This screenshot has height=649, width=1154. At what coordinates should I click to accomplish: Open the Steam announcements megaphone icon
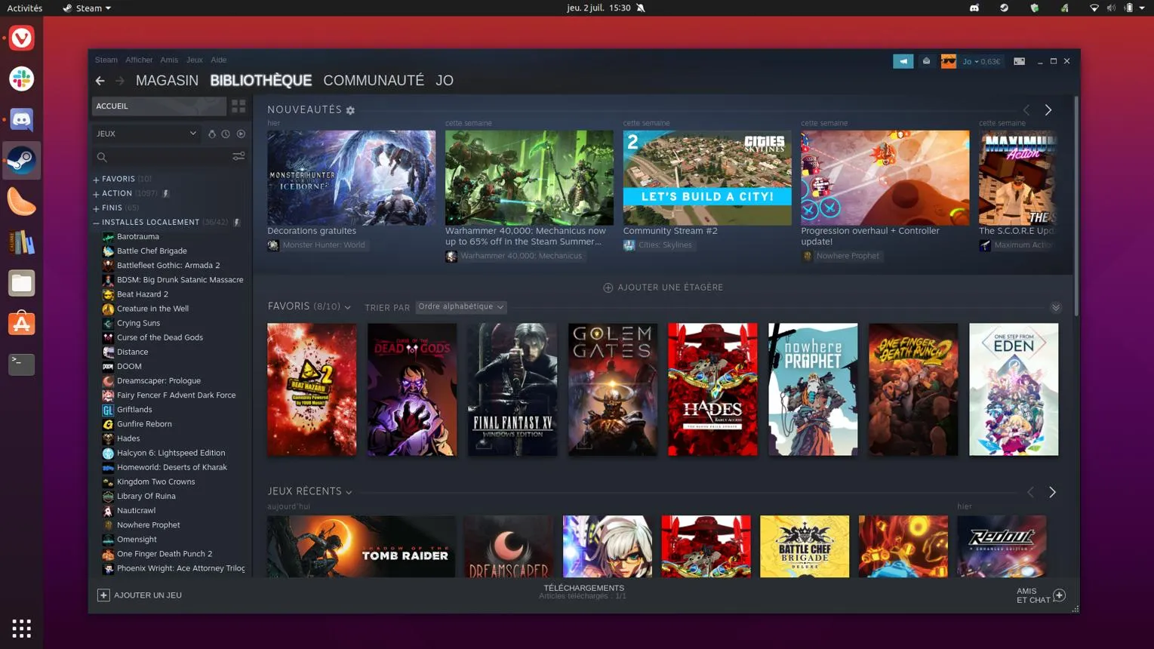903,61
